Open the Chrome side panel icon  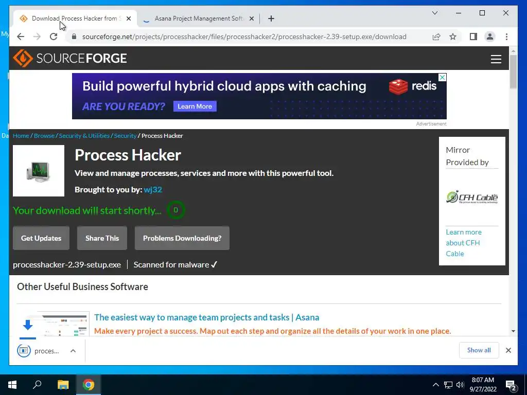(473, 37)
